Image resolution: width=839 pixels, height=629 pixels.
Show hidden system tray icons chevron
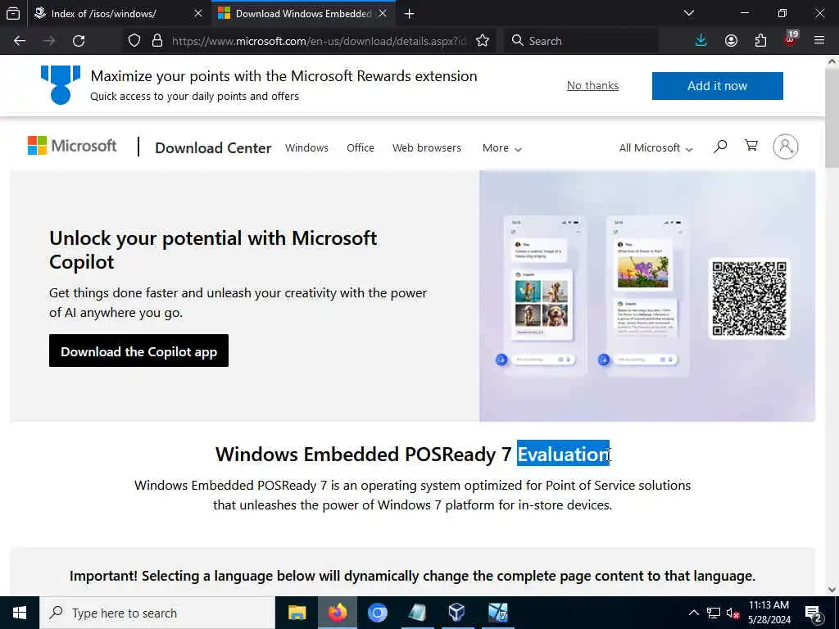point(693,613)
